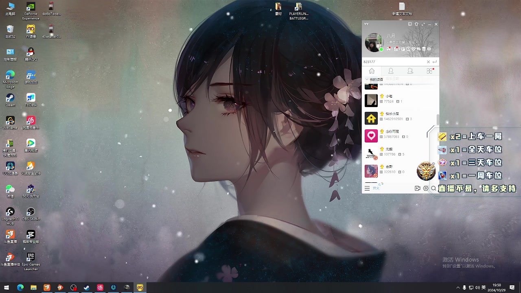This screenshot has width=521, height=293.
Task: Open 火绒安全软件 desktop shortcut
Action: click(31, 168)
